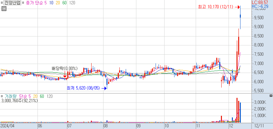This screenshot has width=273, height=129.
Task: Click the blue 10-day moving average label
Action: click(51, 3)
